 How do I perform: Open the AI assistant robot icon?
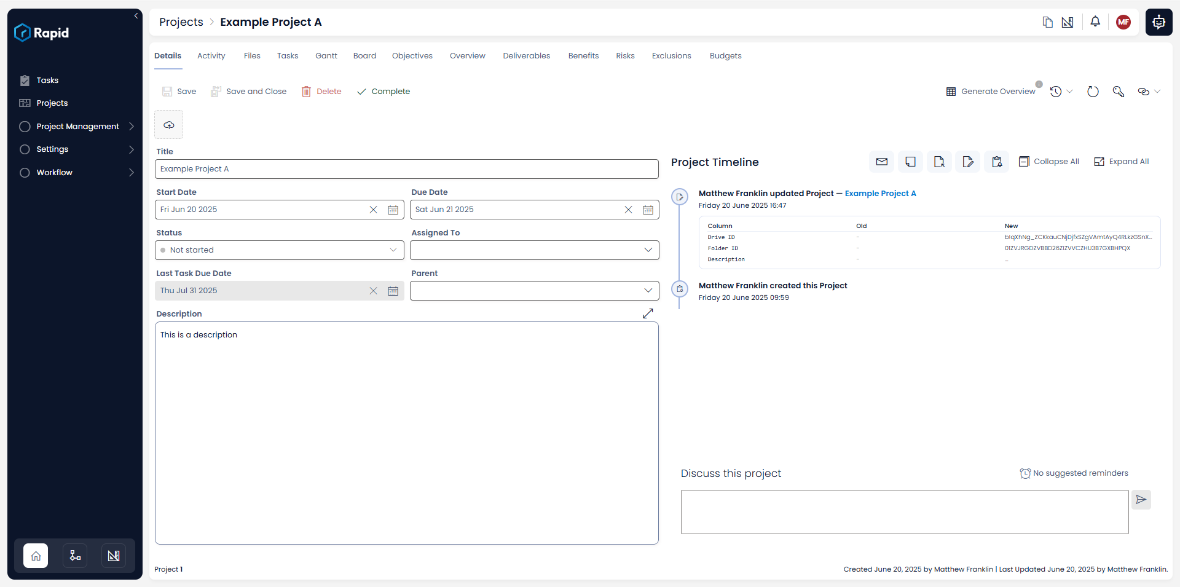[1158, 22]
